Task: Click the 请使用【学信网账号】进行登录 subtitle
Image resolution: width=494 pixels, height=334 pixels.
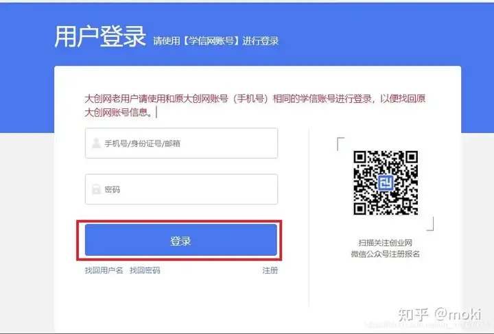Action: click(x=216, y=41)
